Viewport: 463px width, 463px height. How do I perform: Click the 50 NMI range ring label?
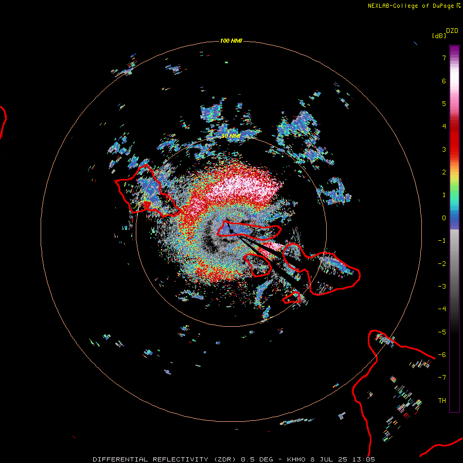(231, 136)
